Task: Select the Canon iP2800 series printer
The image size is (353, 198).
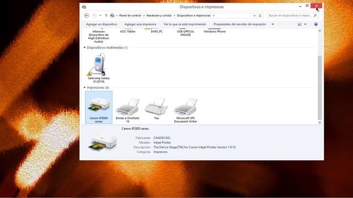Action: (99, 107)
